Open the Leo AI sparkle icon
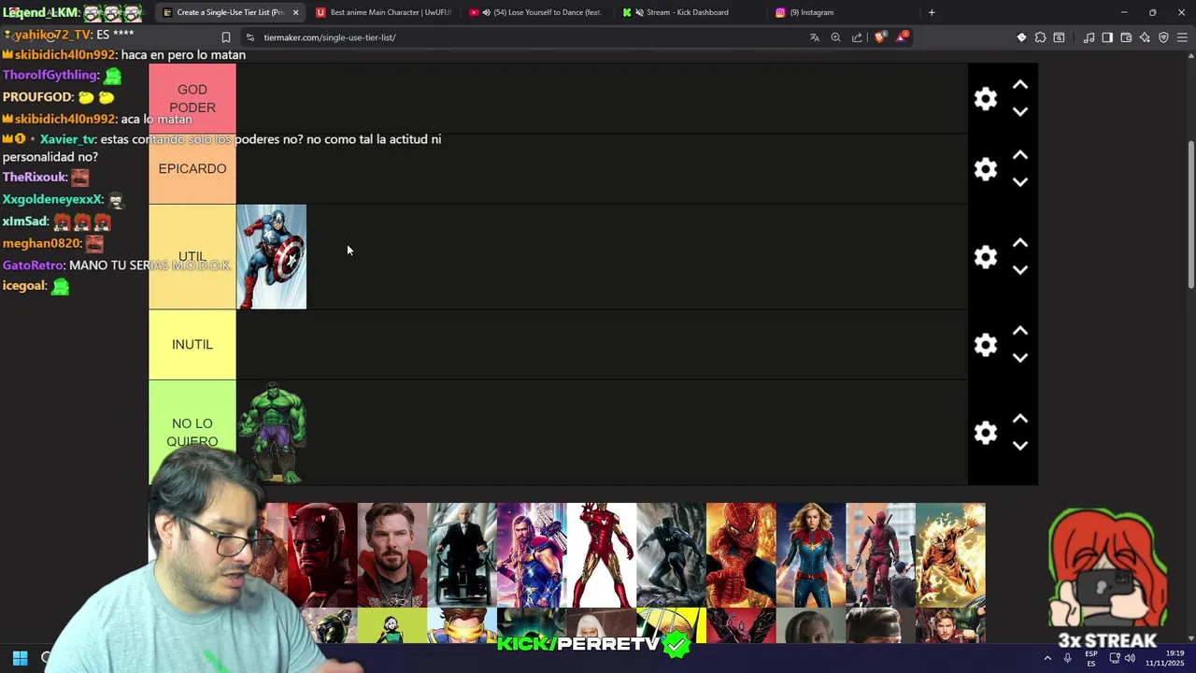The image size is (1196, 673). click(1145, 37)
